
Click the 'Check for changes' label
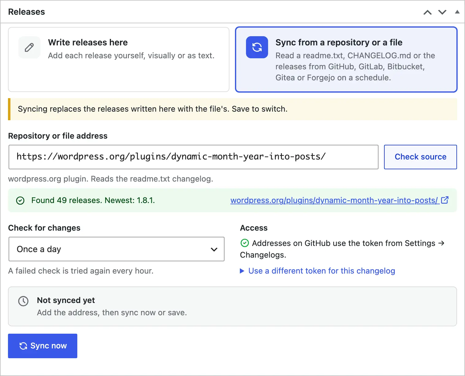tap(44, 228)
